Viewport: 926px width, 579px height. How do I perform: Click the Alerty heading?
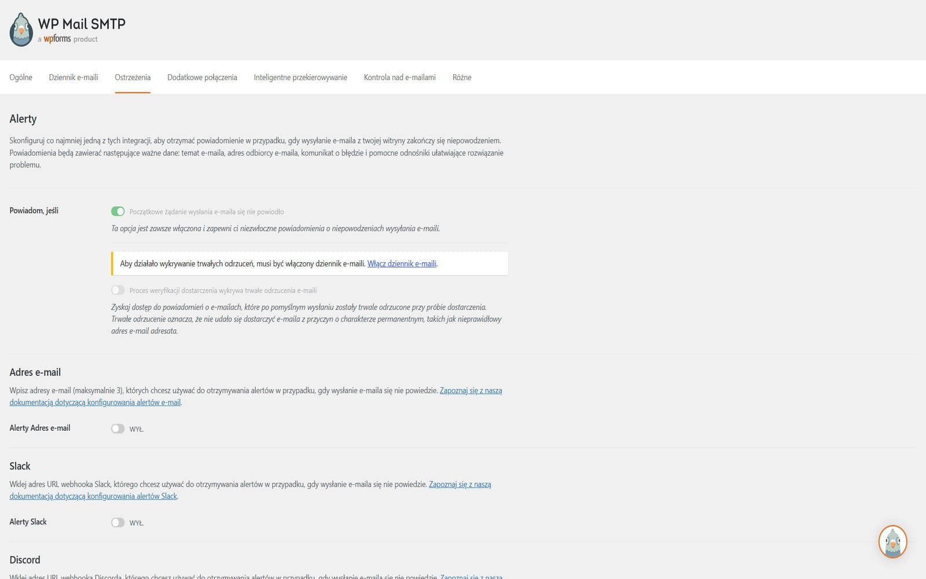[23, 119]
